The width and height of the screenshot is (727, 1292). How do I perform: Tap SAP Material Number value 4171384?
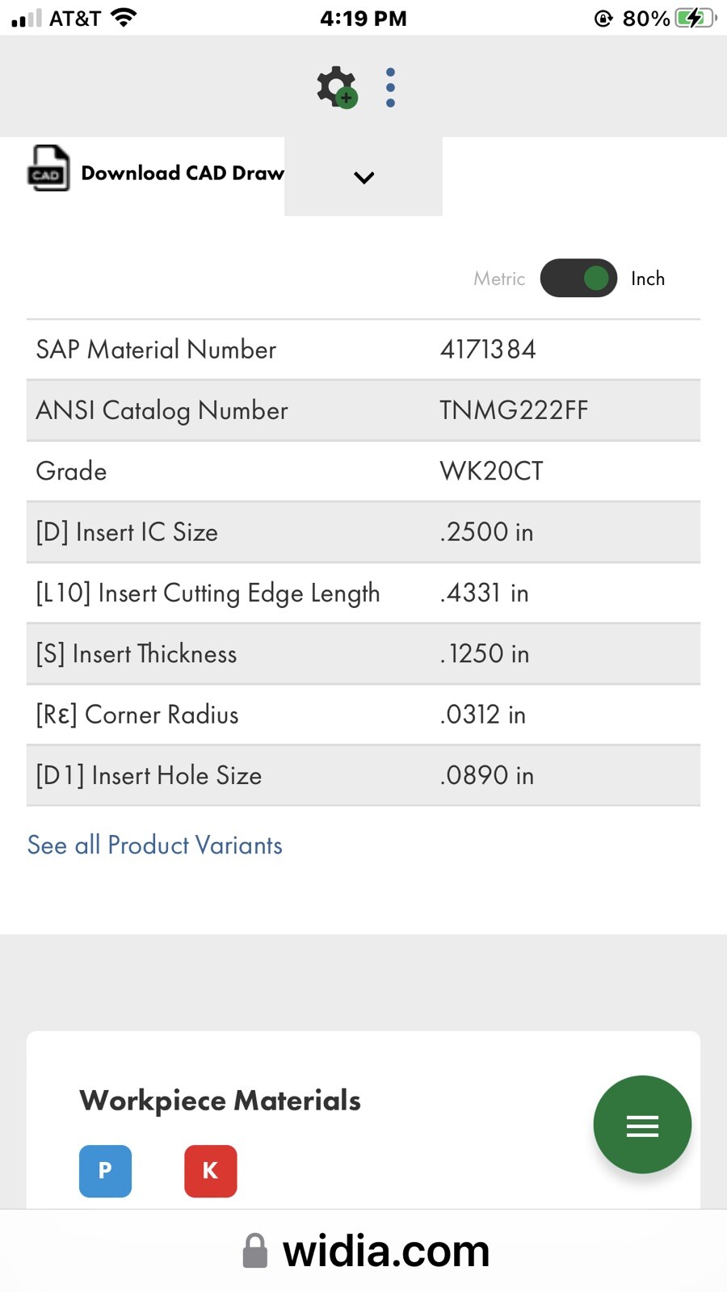(488, 349)
